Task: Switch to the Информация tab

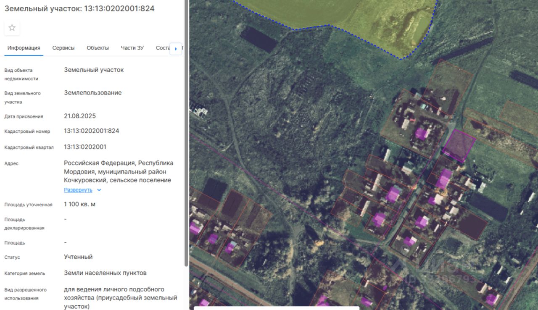Action: pyautogui.click(x=24, y=48)
